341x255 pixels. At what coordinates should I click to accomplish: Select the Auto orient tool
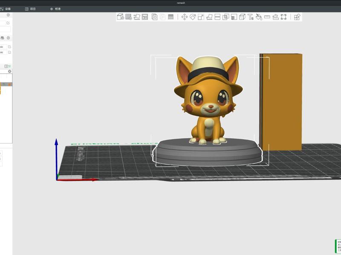point(137,17)
